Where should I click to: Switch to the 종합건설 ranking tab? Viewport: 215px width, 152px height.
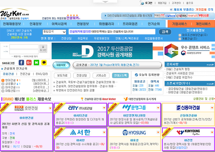tap(8, 74)
